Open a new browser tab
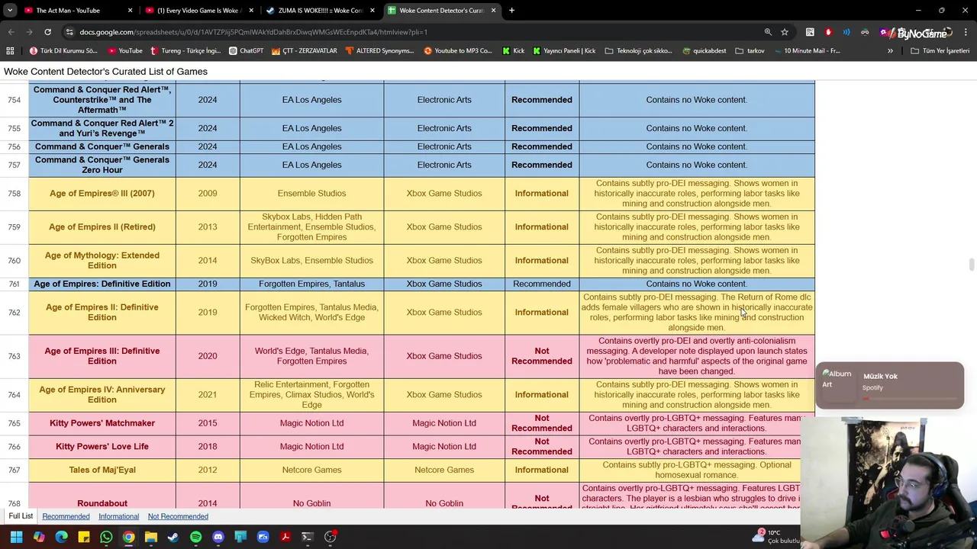 tap(511, 11)
